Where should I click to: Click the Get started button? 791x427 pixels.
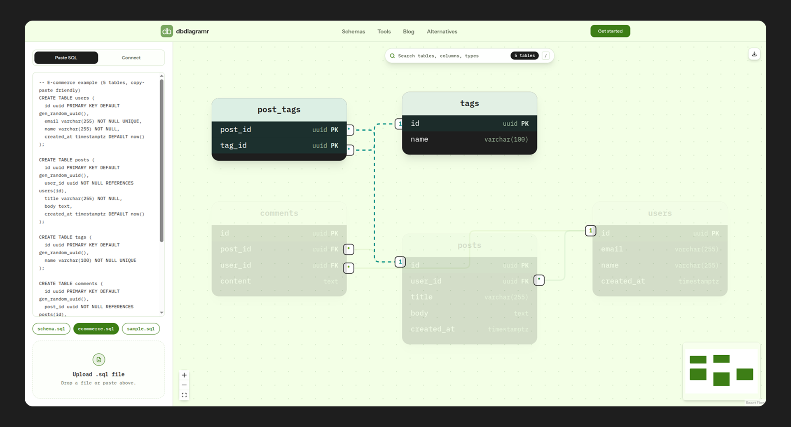pos(610,31)
